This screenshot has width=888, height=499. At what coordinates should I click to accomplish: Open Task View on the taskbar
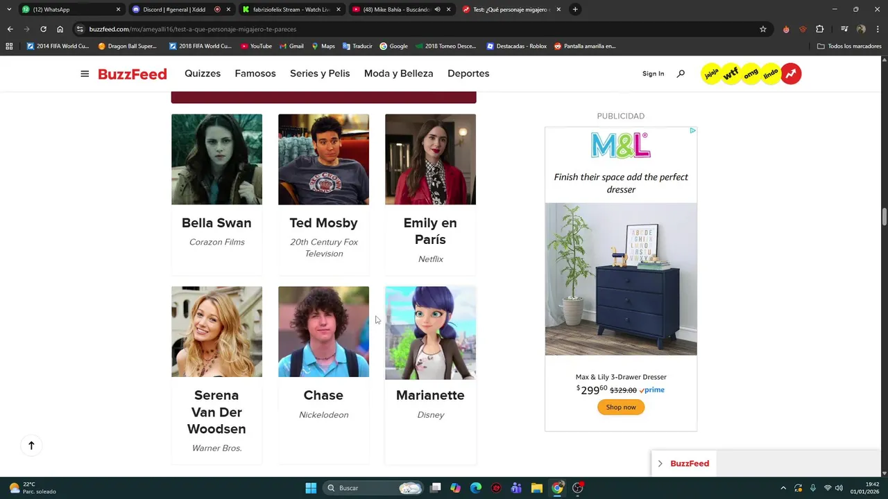(x=435, y=488)
